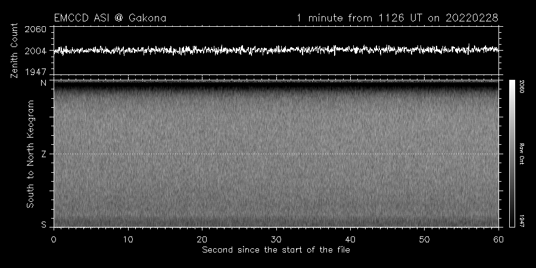The width and height of the screenshot is (536, 268).
Task: Click the N label on keogram axis
Action: pos(43,83)
